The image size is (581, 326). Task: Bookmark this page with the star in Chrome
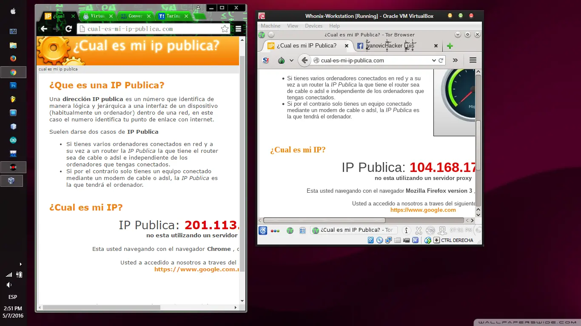(225, 29)
